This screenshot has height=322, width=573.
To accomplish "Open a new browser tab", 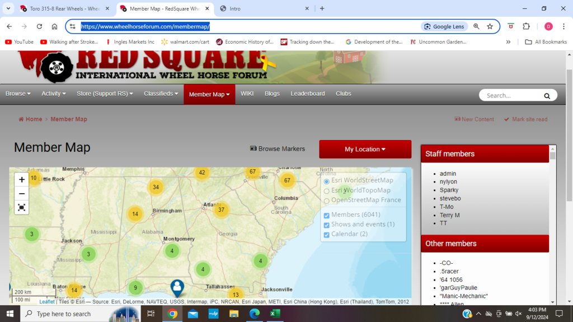I will 322,8.
